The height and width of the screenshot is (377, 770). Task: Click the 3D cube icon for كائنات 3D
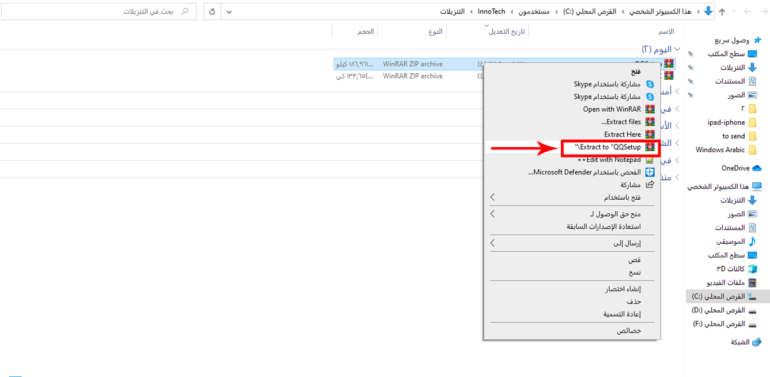pos(753,269)
